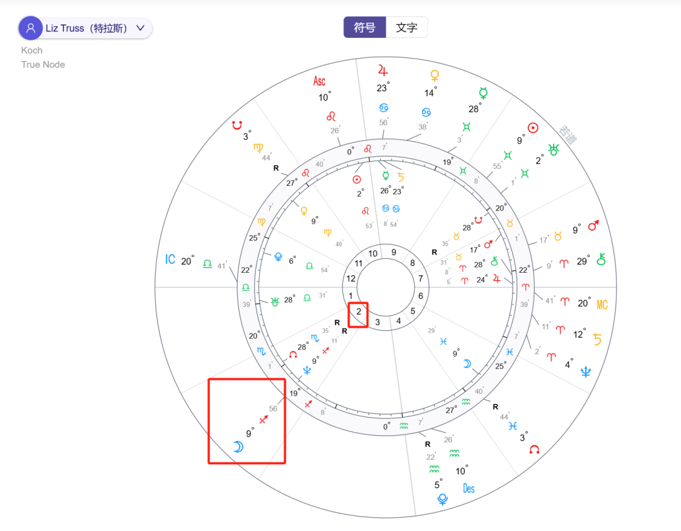Select the outer Chiron glyph at 29° Aries

click(x=601, y=259)
